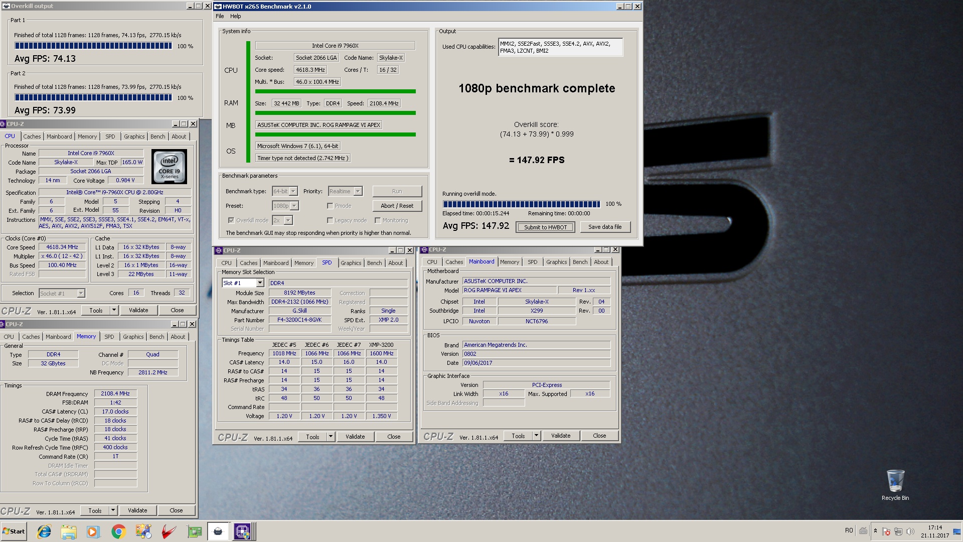This screenshot has width=963, height=542.
Task: Open Google Chrome from the taskbar
Action: [x=118, y=531]
